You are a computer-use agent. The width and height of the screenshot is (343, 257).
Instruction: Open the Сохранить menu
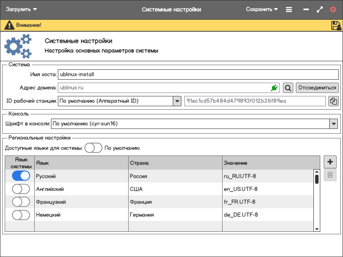[x=262, y=9]
